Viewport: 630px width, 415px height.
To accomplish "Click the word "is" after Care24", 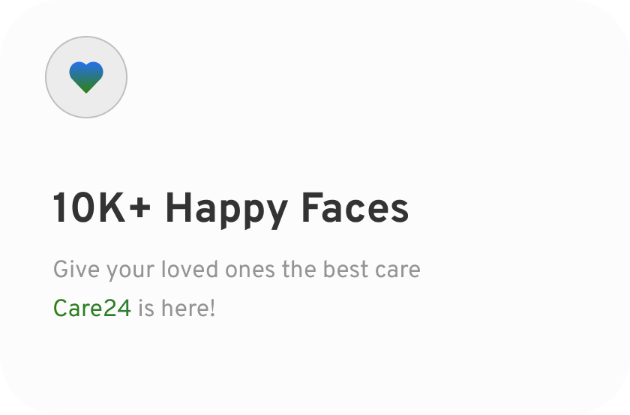I will (x=145, y=308).
